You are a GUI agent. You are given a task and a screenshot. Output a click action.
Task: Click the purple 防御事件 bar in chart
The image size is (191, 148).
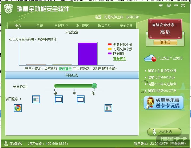pos(87,54)
